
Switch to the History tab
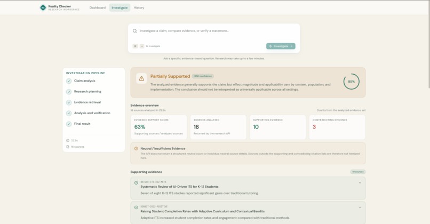(x=139, y=7)
